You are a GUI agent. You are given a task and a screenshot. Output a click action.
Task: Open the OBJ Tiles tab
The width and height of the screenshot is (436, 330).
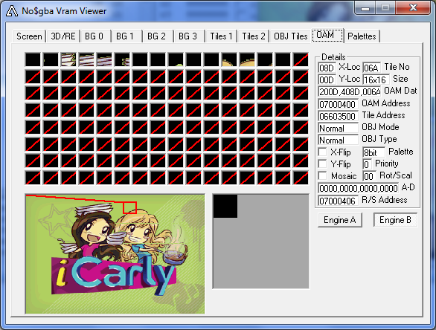click(x=291, y=36)
